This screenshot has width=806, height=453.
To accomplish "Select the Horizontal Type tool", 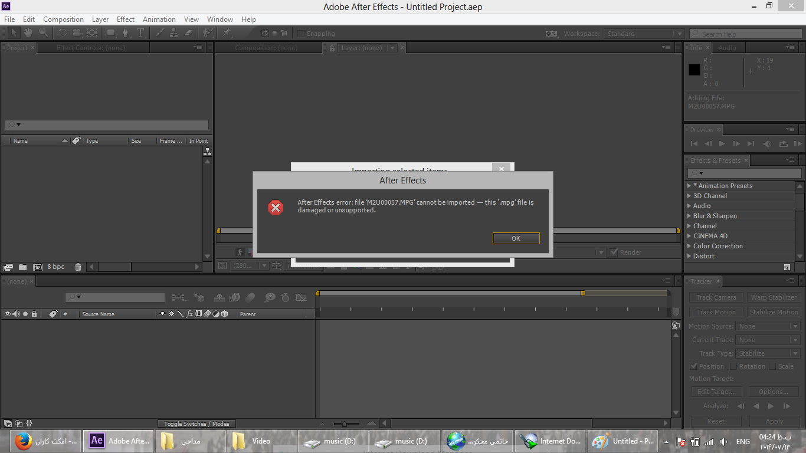I will pyautogui.click(x=140, y=33).
